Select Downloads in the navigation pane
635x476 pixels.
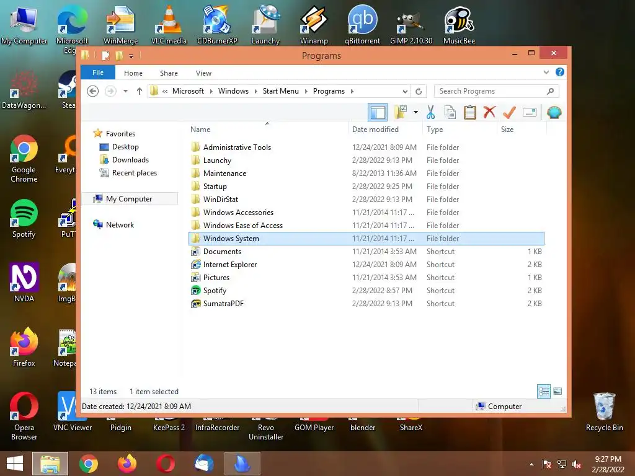coord(130,160)
